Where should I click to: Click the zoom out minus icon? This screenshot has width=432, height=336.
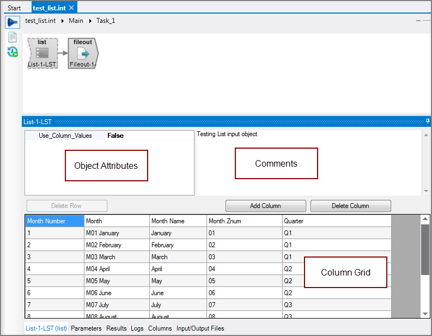pyautogui.click(x=418, y=21)
